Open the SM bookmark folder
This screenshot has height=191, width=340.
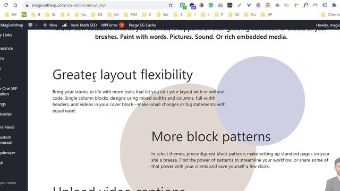click(11, 14)
